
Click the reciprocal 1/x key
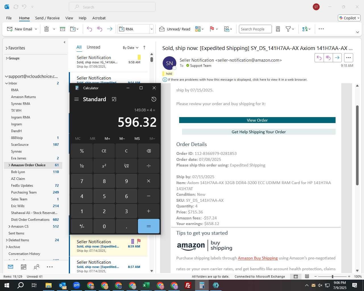82,166
